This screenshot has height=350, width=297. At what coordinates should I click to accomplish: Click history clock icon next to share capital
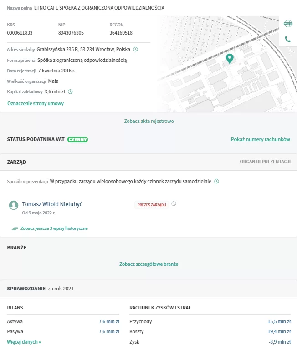pyautogui.click(x=70, y=92)
